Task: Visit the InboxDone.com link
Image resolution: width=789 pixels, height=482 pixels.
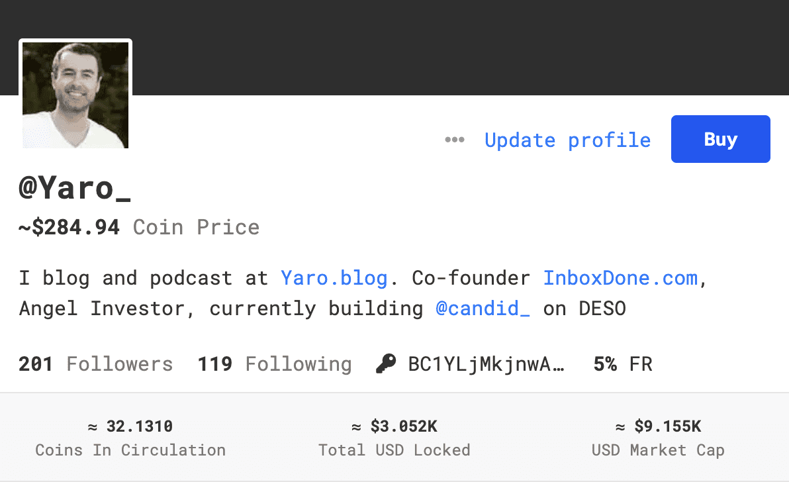Action: coord(620,277)
